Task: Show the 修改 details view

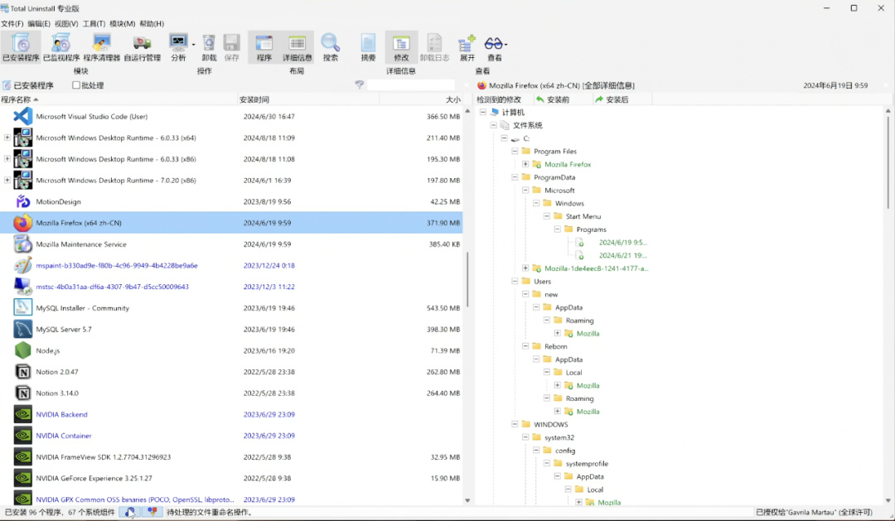Action: (x=401, y=46)
